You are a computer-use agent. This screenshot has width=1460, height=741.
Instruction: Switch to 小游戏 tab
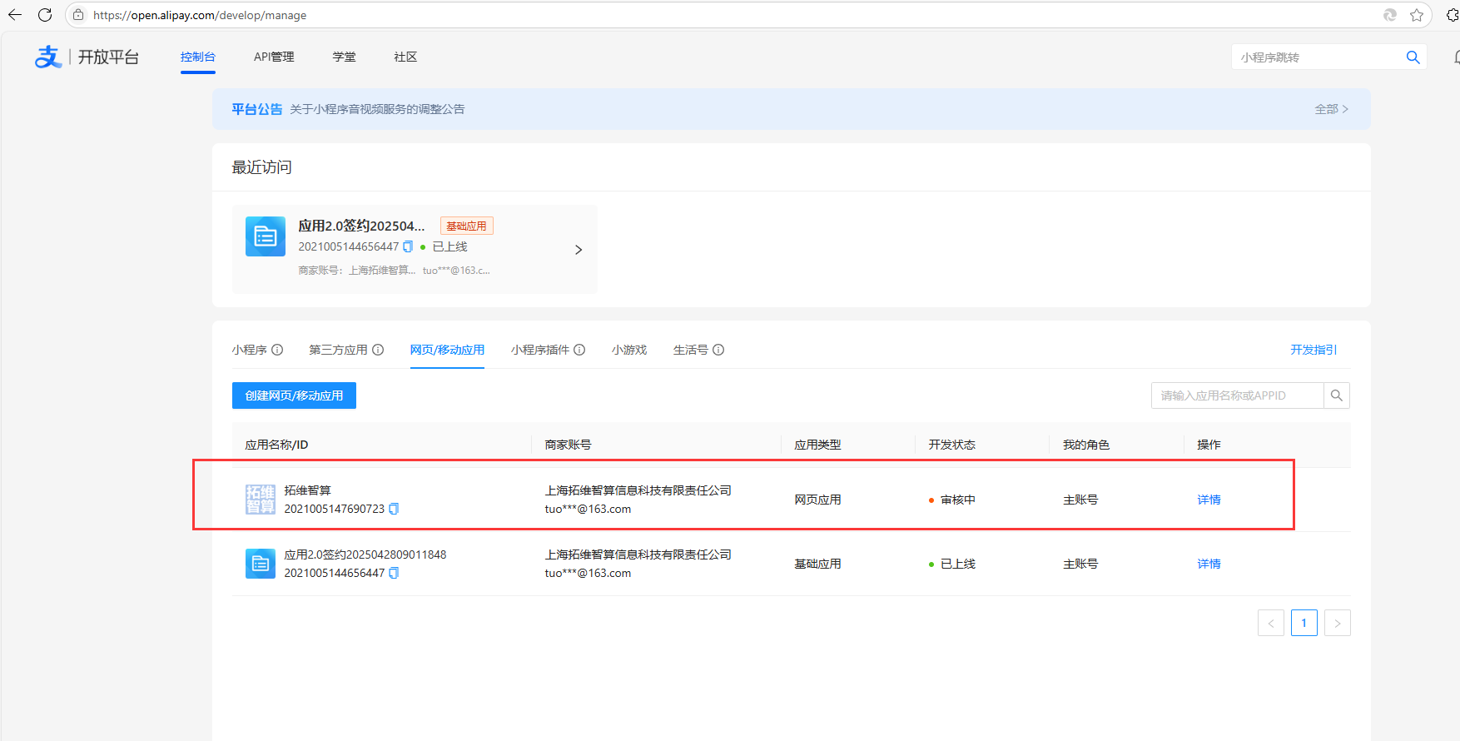point(629,350)
